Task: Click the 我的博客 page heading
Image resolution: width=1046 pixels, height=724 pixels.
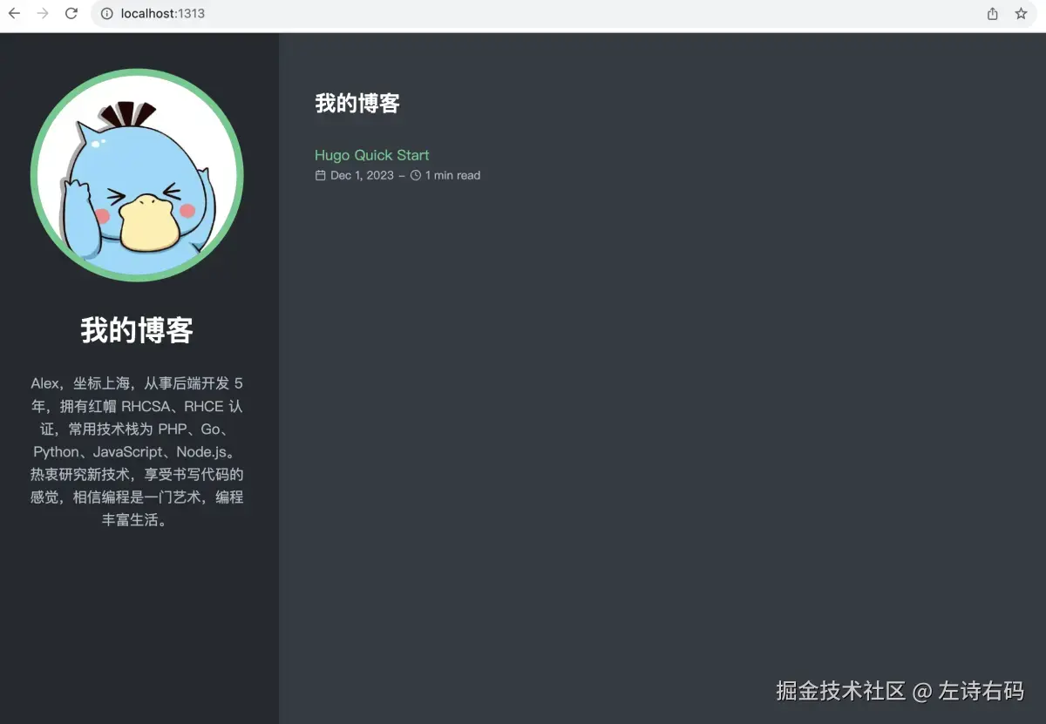Action: pos(357,103)
